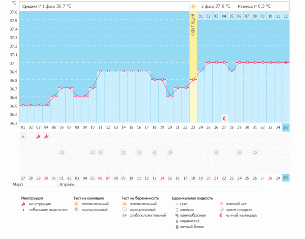Viewport: 305px width, 239px height.
Task: Click the sun icon above ovulation column
Action: pyautogui.click(x=193, y=7)
